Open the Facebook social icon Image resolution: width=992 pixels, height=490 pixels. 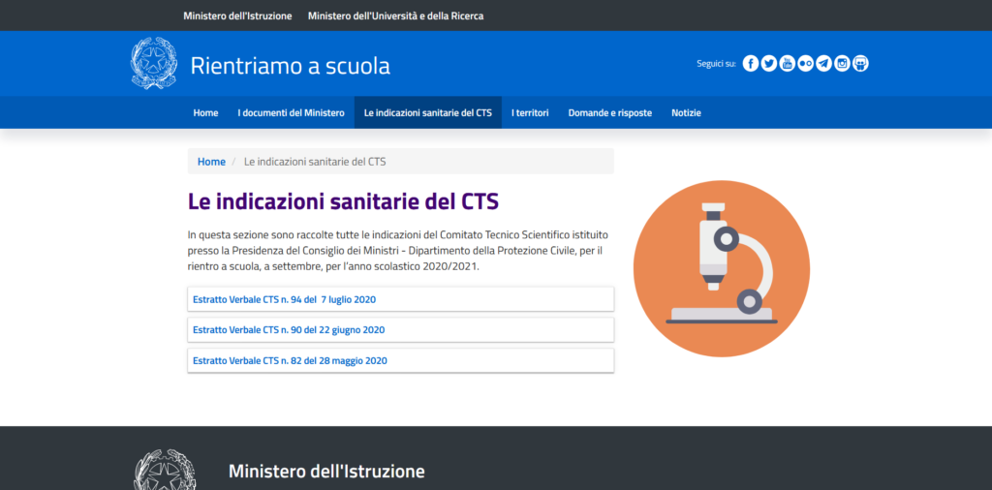(x=751, y=63)
